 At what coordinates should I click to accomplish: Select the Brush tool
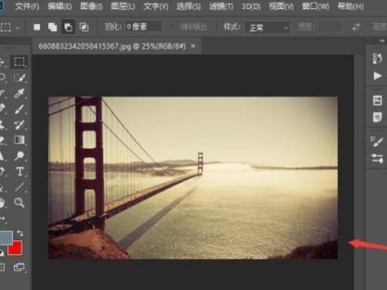19,109
